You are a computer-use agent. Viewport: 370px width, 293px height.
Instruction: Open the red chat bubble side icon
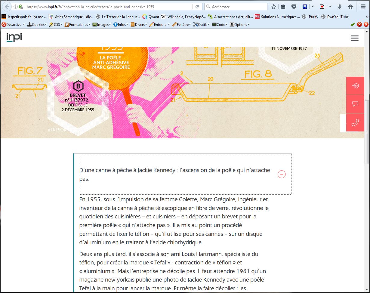point(355,104)
